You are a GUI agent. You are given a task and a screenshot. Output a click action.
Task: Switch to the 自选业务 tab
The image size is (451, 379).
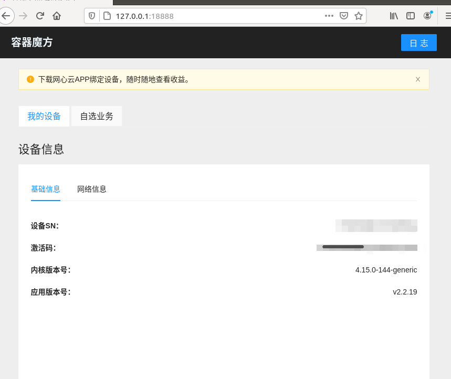point(97,117)
